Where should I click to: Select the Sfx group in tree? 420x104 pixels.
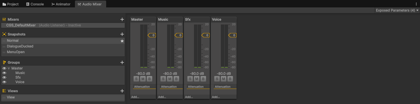point(18,78)
